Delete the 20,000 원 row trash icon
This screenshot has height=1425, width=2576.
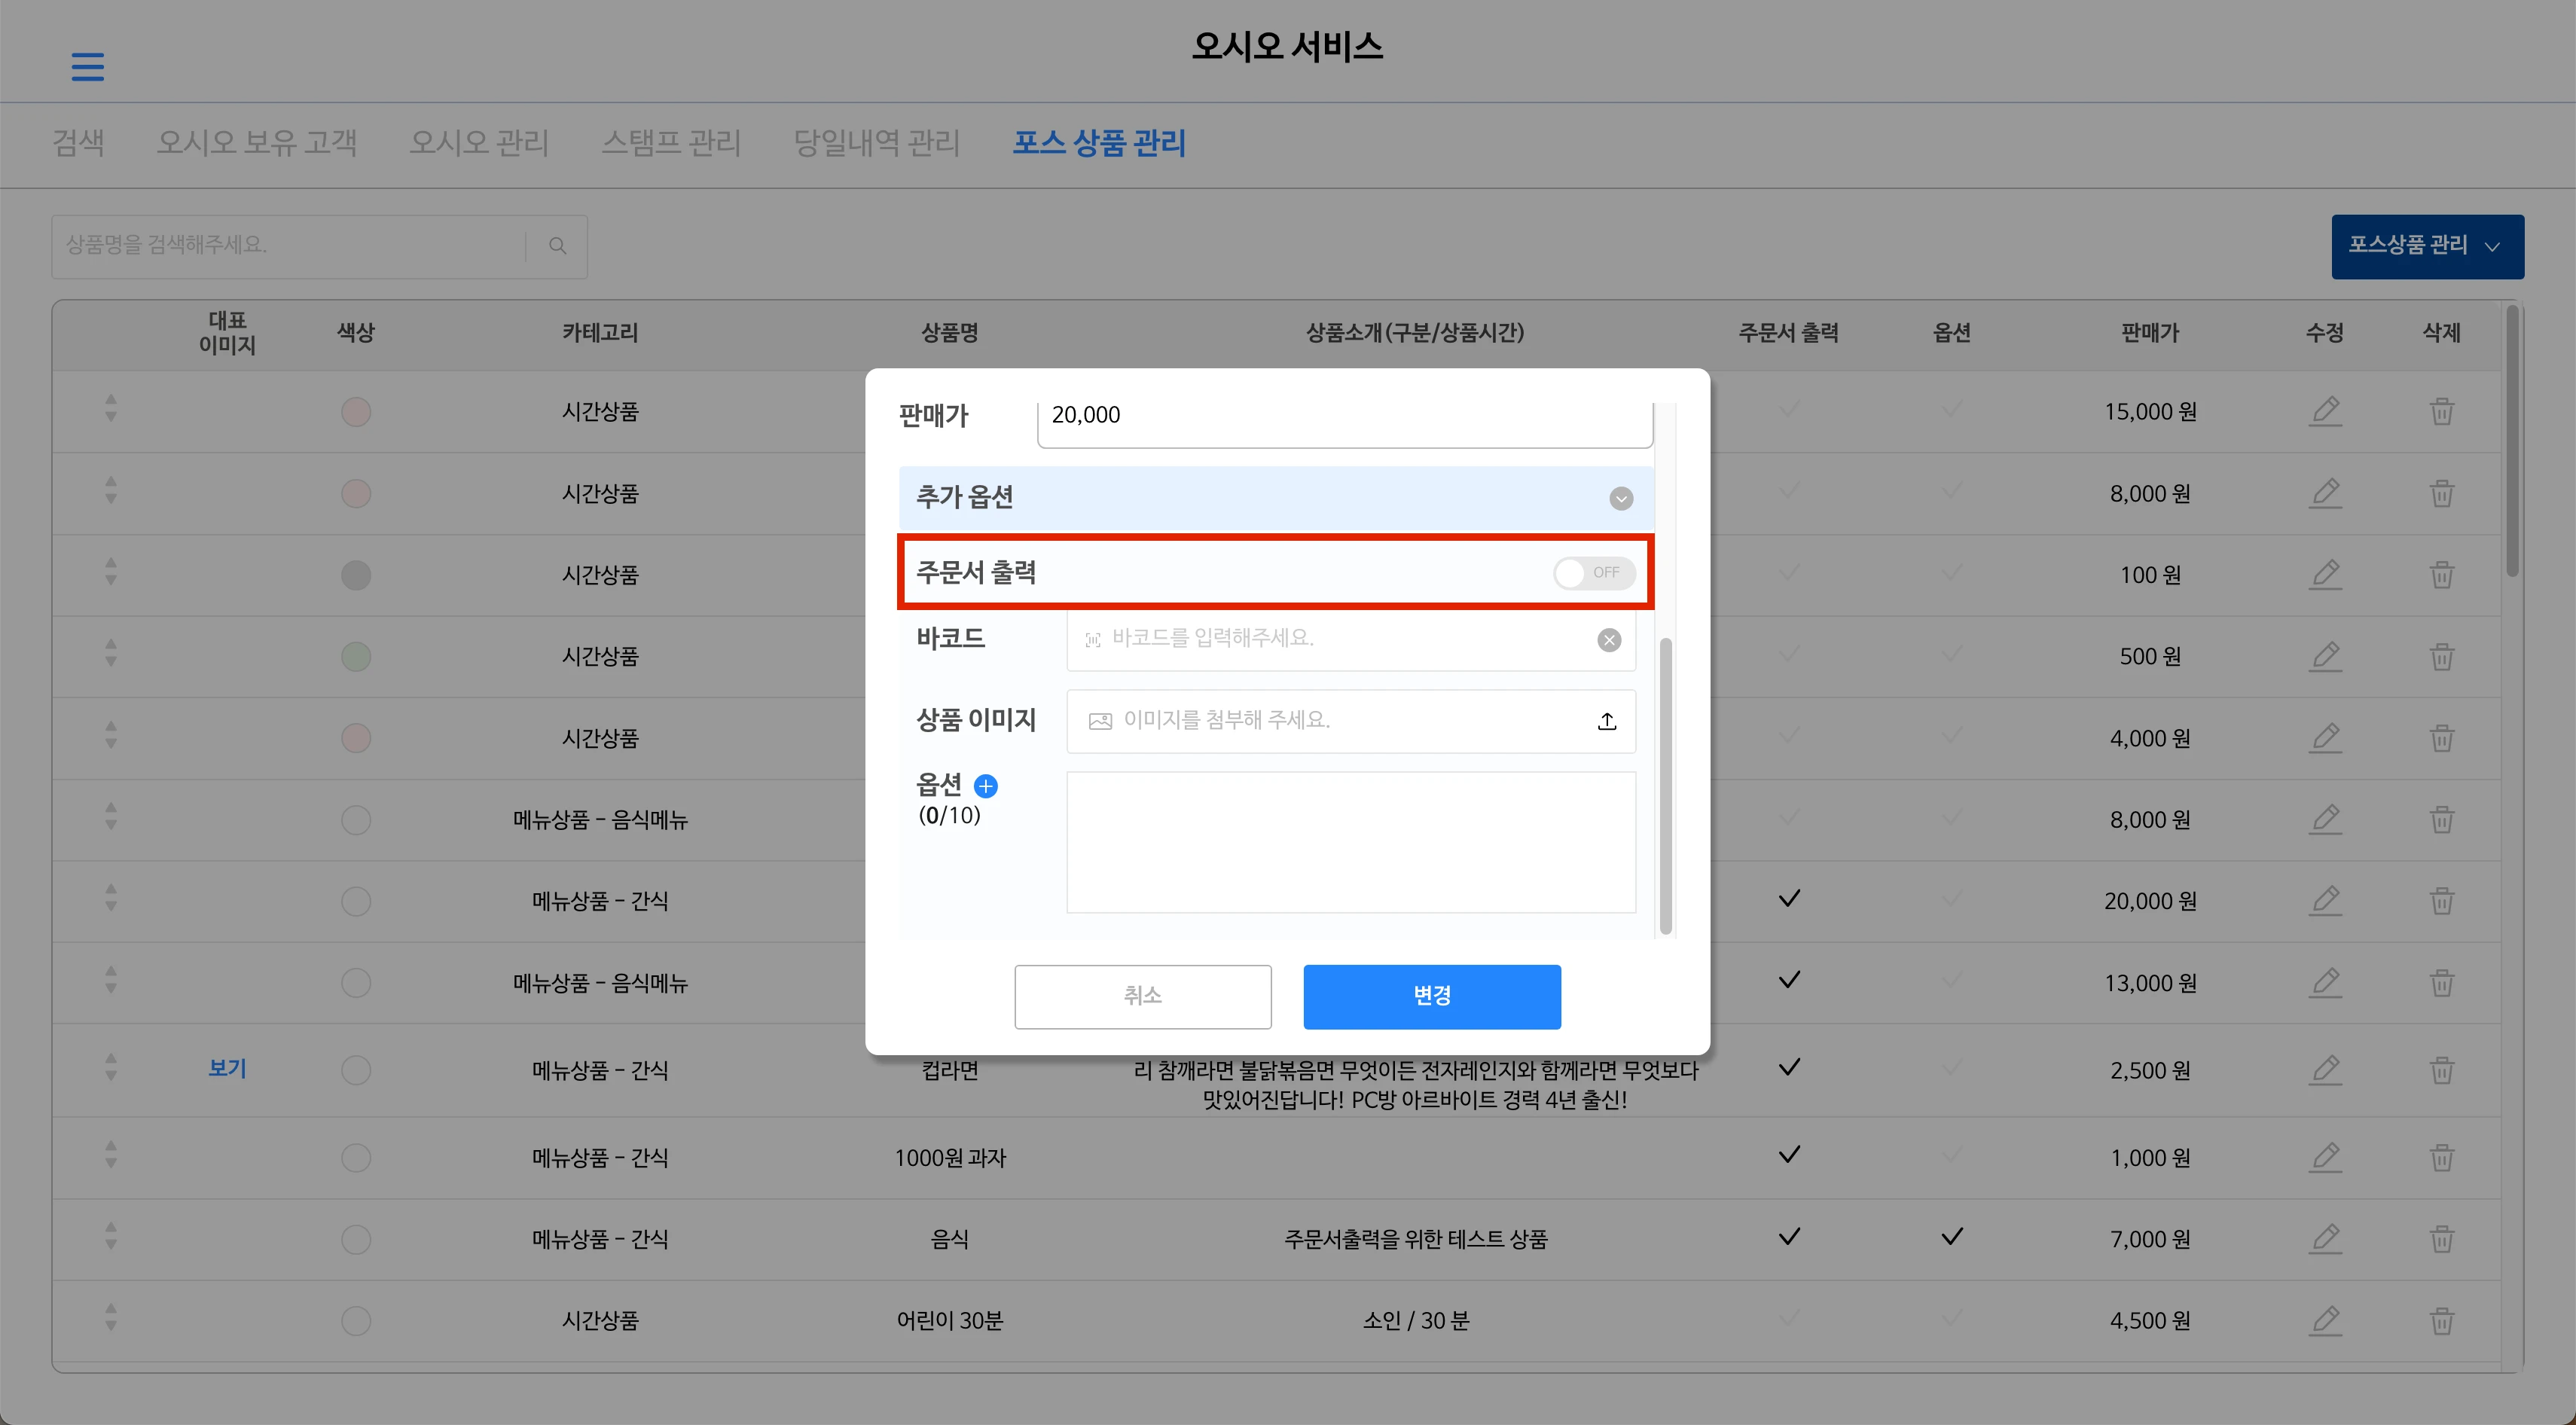click(x=2442, y=901)
